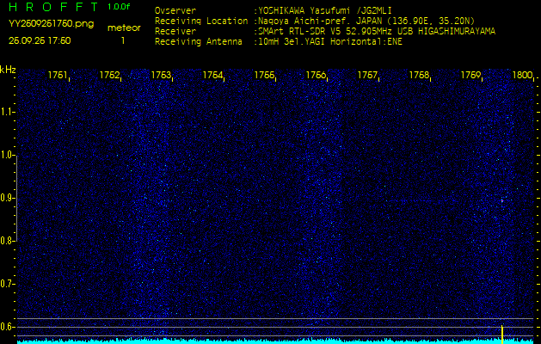Click the 1.1 frequency axis label

pos(7,112)
